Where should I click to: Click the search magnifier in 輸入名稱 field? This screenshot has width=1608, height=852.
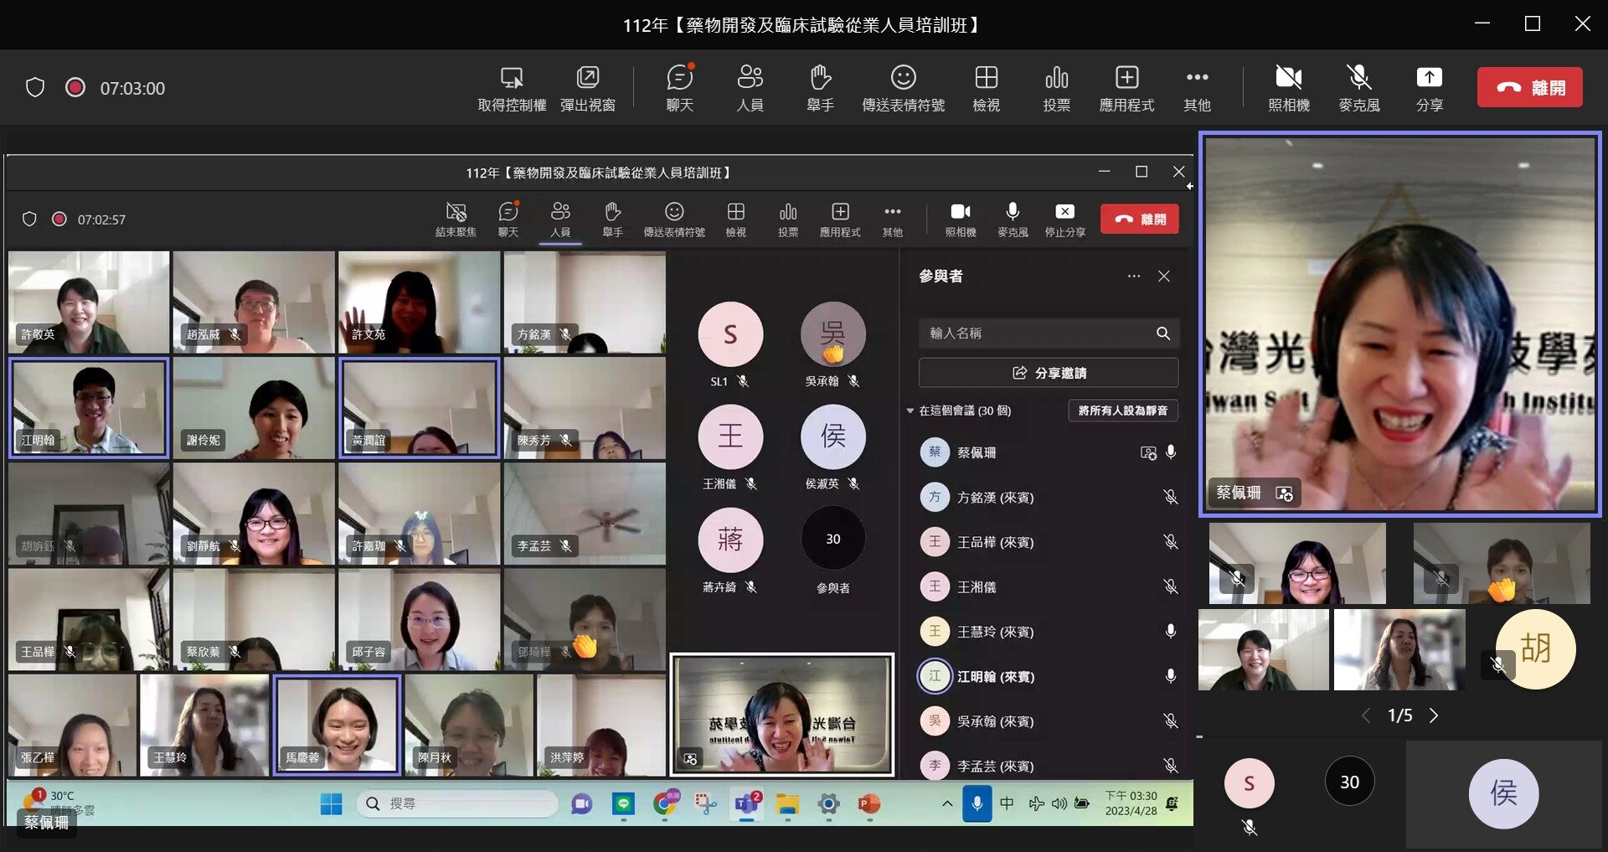(1163, 333)
